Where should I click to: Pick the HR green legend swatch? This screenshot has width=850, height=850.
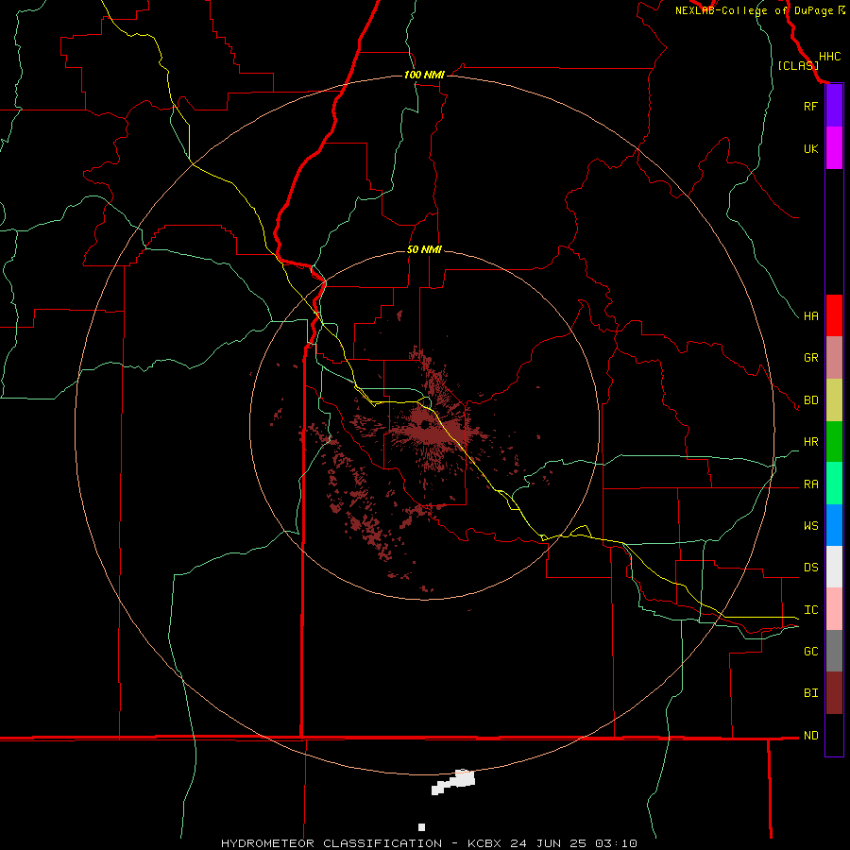click(834, 442)
